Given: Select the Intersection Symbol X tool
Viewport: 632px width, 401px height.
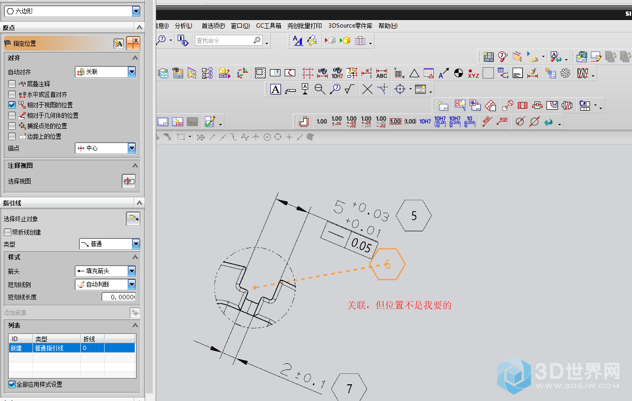Looking at the screenshot, I should [x=367, y=89].
